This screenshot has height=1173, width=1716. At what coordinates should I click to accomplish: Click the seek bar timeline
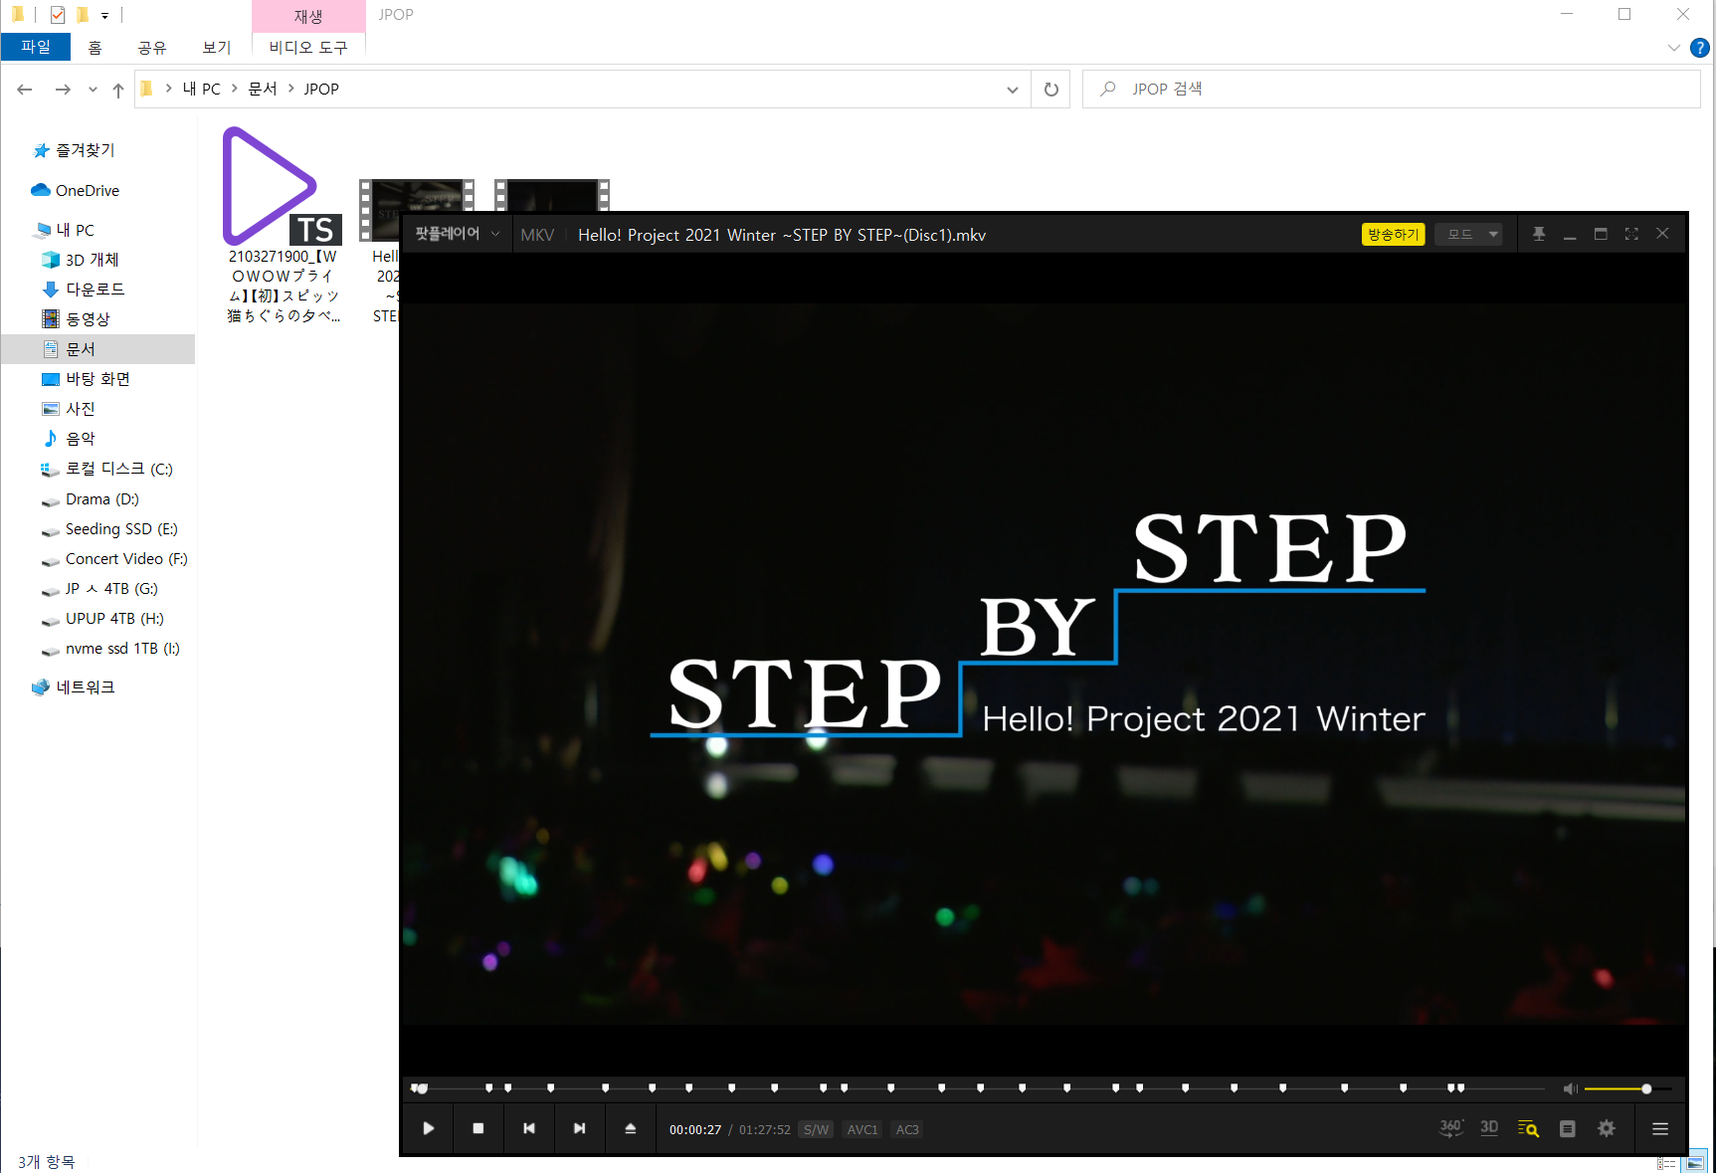pos(978,1088)
